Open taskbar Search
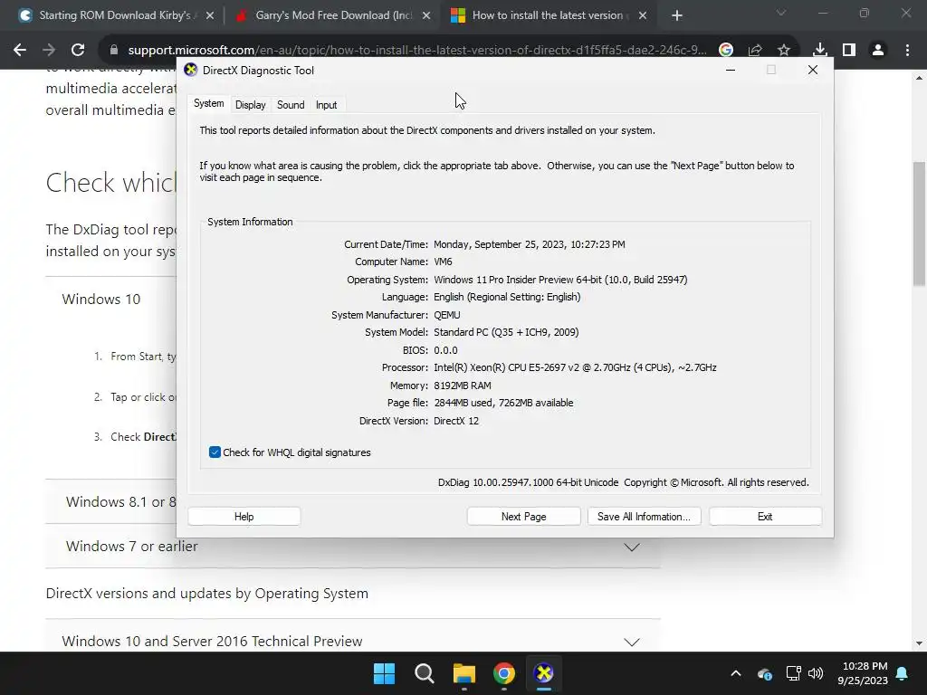Viewport: 927px width, 695px height. [424, 673]
